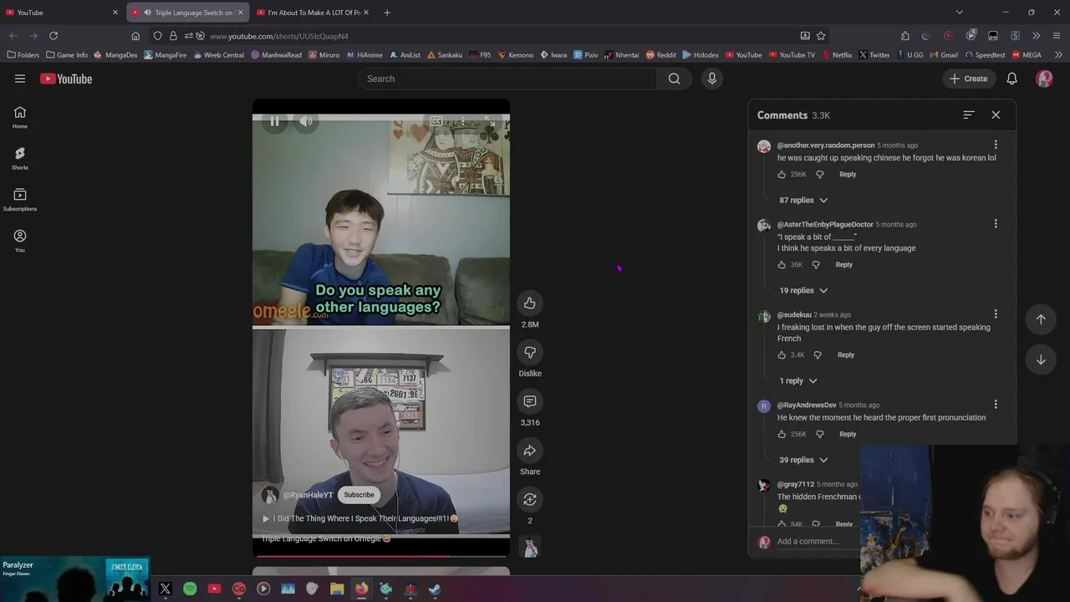The width and height of the screenshot is (1070, 602).
Task: Open File Explorer from the taskbar
Action: click(337, 589)
